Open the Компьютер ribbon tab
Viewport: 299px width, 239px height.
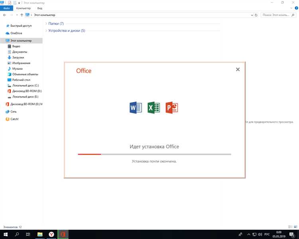pyautogui.click(x=24, y=8)
